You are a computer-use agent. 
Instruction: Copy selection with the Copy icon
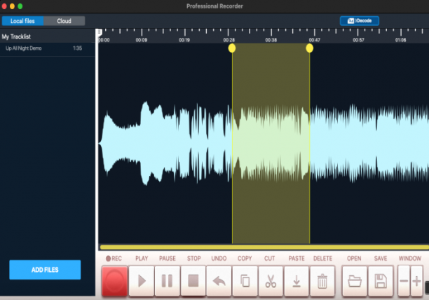245,281
